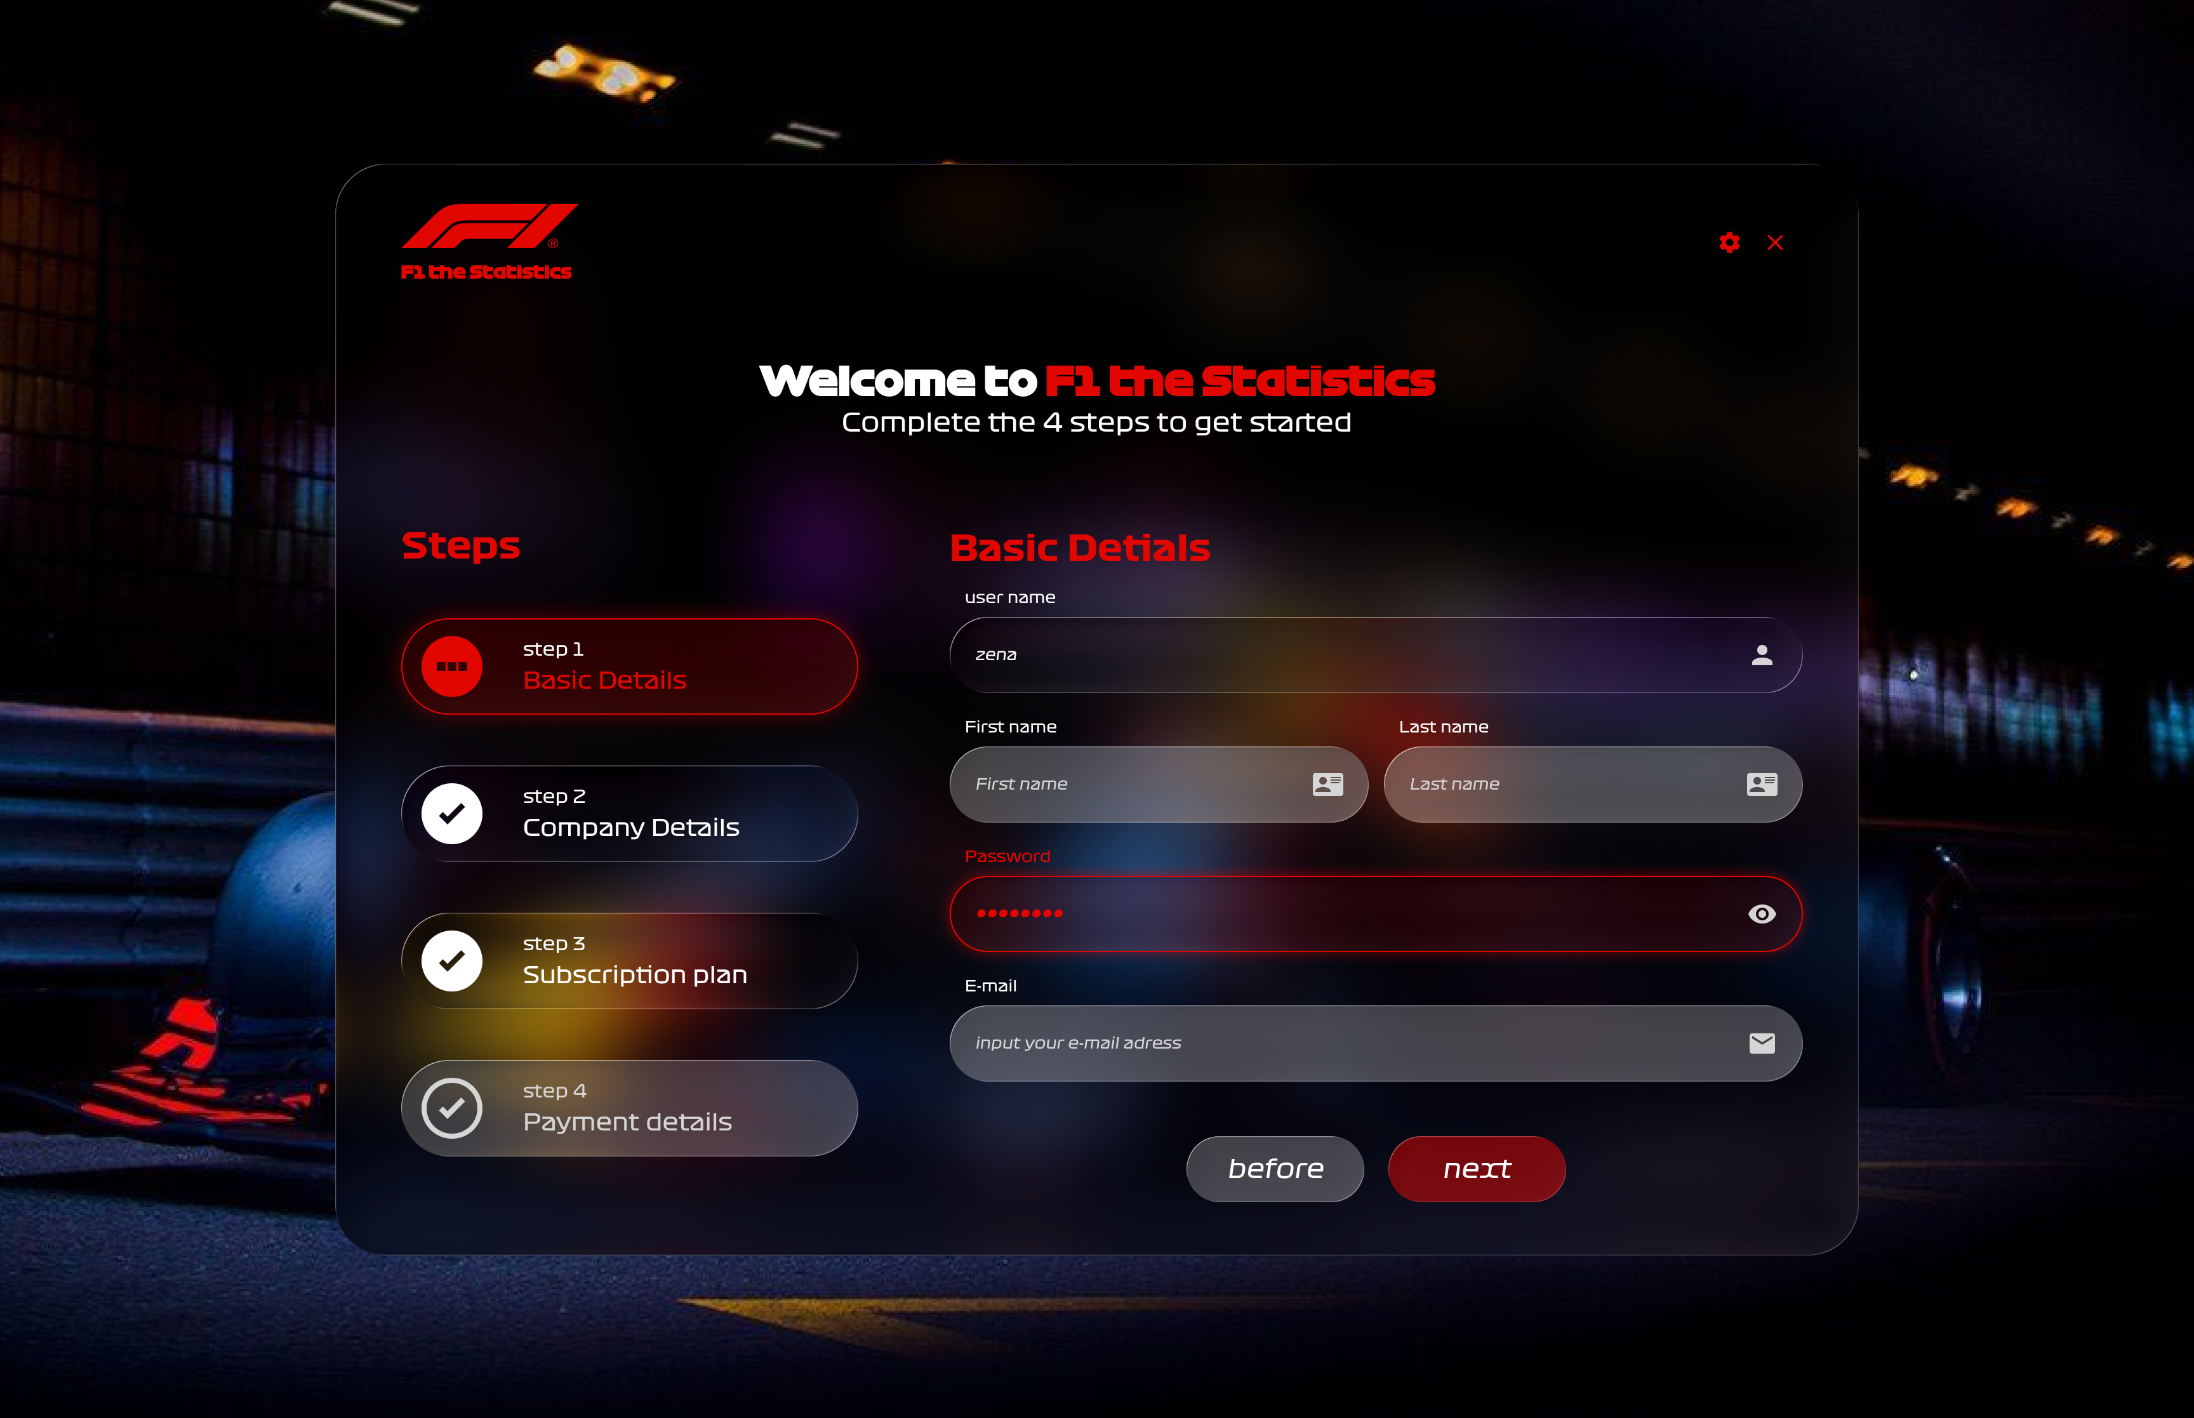Close the welcome dialog with red X
Viewport: 2194px width, 1418px height.
coord(1775,242)
